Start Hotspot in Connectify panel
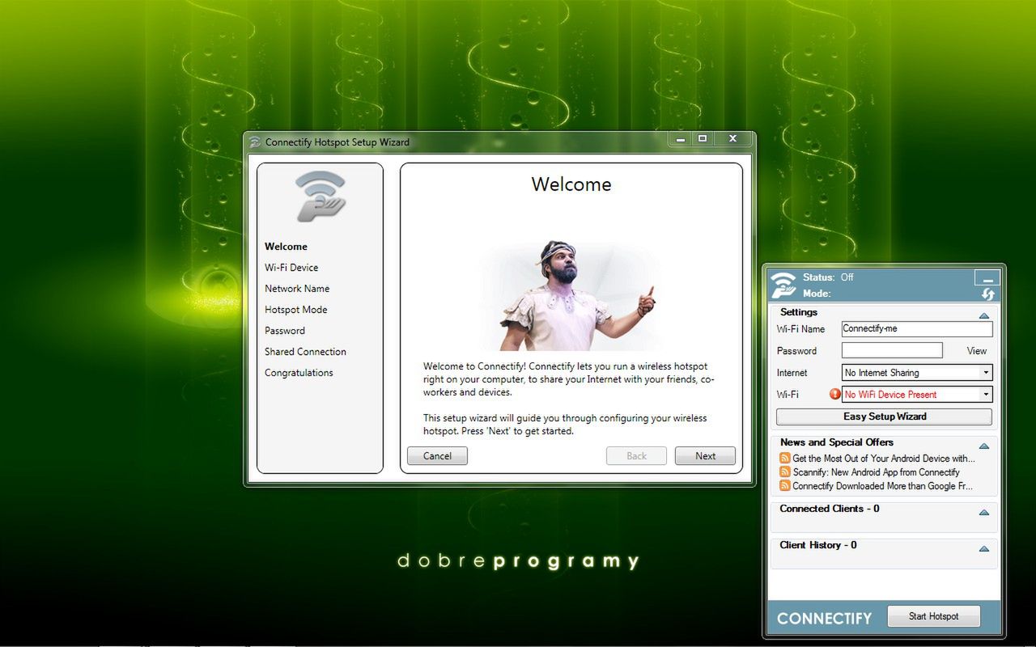This screenshot has height=647, width=1036. (x=933, y=616)
